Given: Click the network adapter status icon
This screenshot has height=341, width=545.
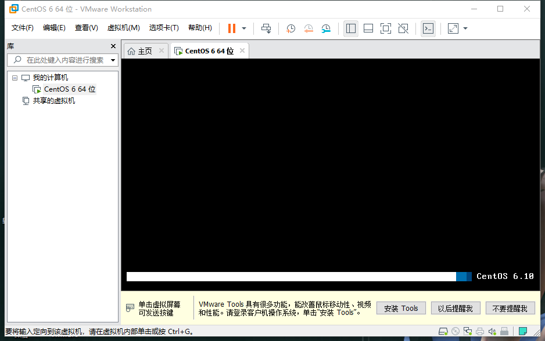Looking at the screenshot, I should (x=468, y=331).
